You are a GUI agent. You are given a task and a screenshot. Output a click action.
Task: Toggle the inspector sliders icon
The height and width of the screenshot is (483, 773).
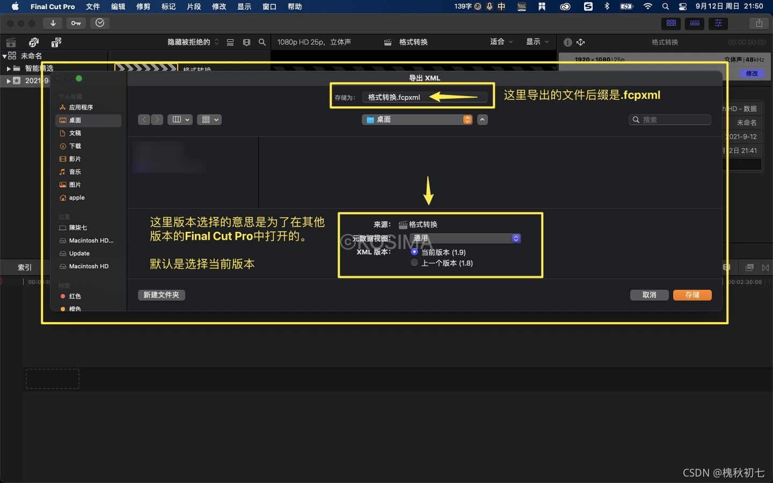pos(718,23)
